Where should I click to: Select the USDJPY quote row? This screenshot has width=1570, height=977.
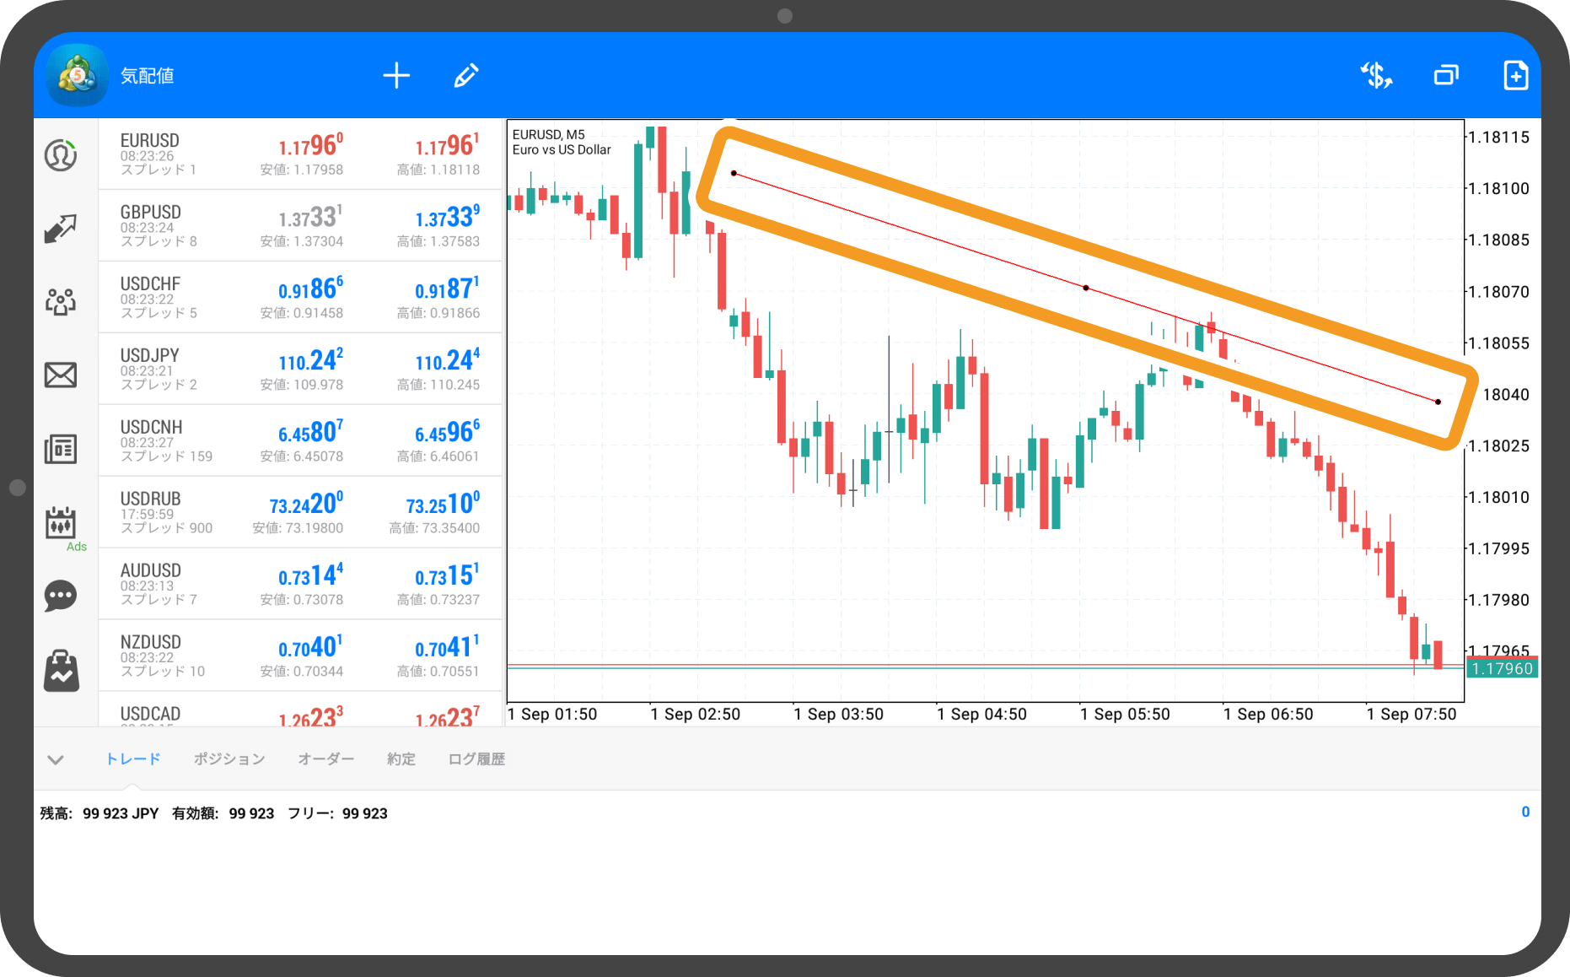[x=300, y=369]
